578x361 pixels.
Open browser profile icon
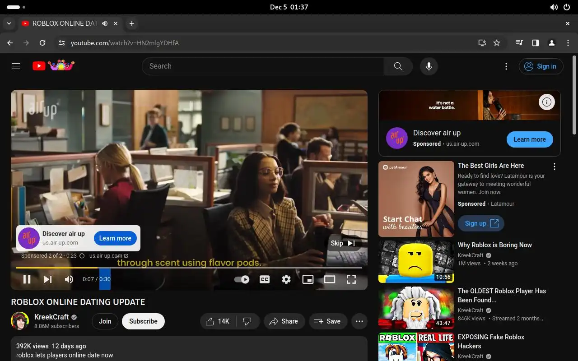tap(551, 43)
